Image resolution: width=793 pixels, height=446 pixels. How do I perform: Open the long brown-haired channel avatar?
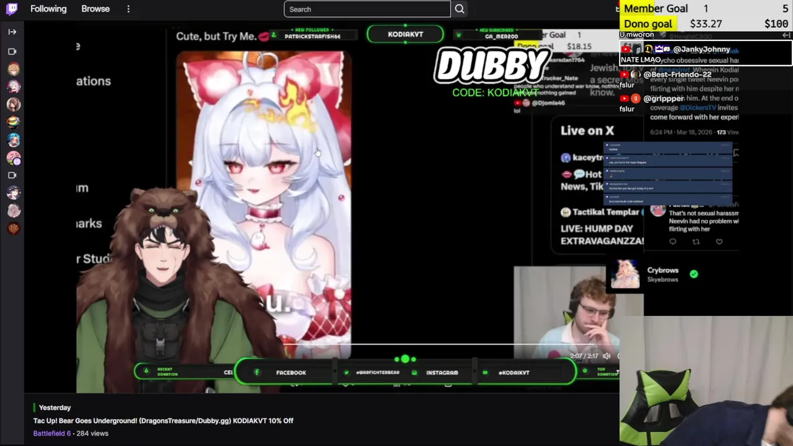pos(13,105)
